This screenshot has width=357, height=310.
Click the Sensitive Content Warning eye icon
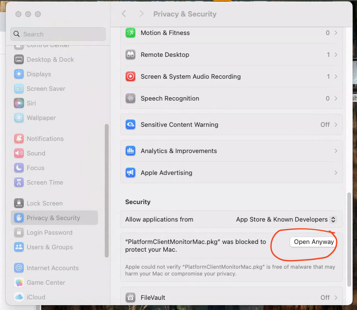(x=130, y=124)
